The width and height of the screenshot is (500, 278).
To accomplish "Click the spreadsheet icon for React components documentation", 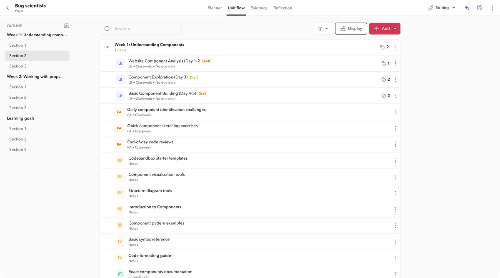I will pyautogui.click(x=120, y=274).
